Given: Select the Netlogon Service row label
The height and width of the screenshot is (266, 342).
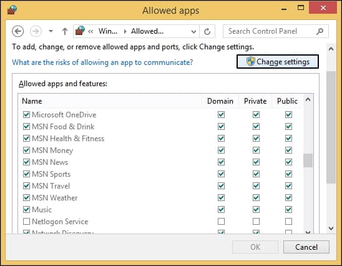Looking at the screenshot, I should (x=60, y=222).
